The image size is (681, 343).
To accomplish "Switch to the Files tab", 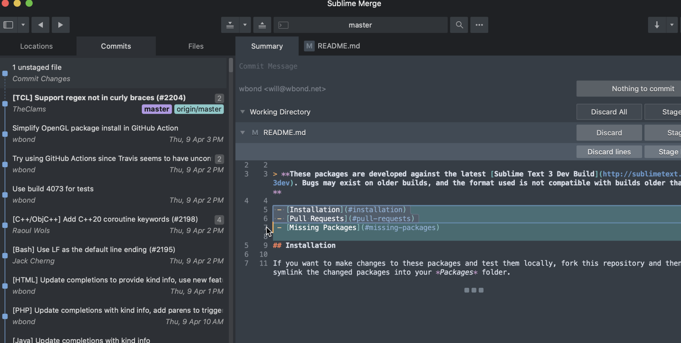I will pyautogui.click(x=196, y=46).
